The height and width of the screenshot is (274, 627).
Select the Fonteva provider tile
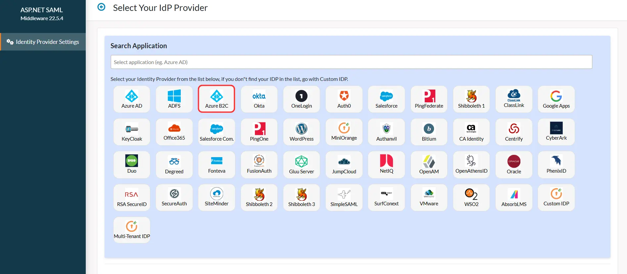coord(217,164)
